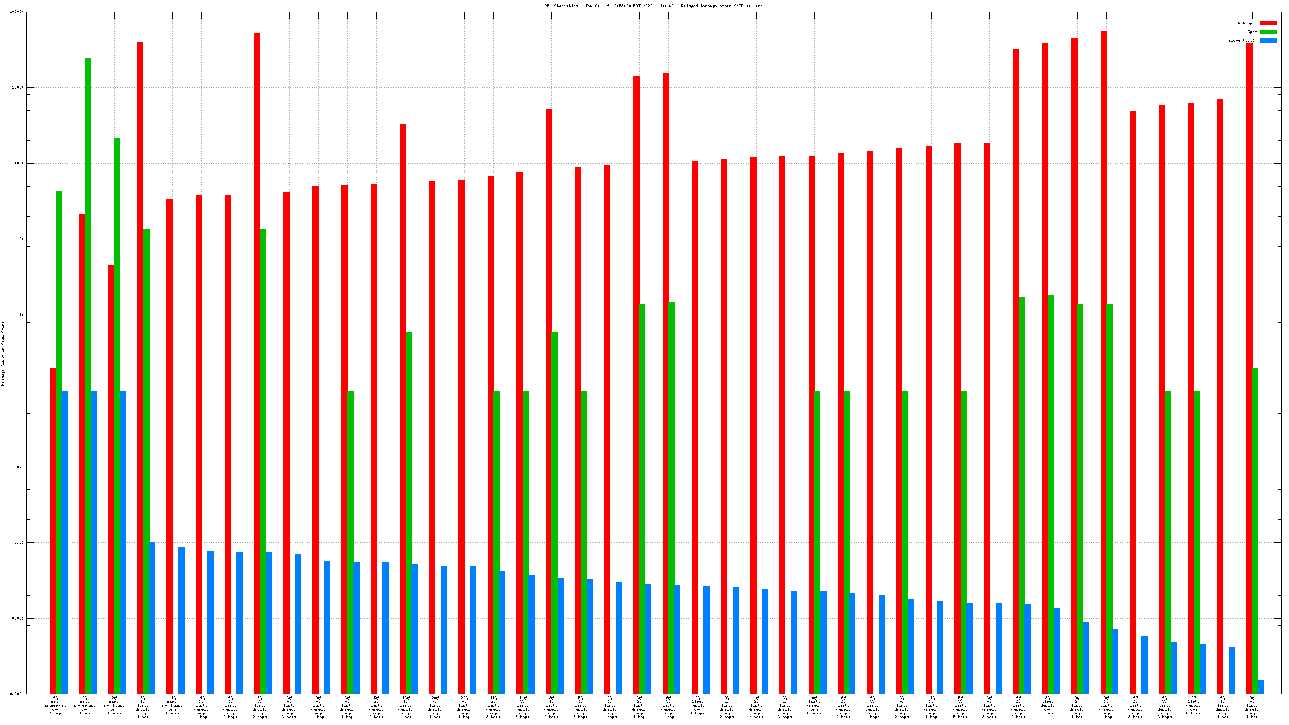
Task: Select the 0@ list.dnswl.org 5 hops label
Action: pos(814,704)
